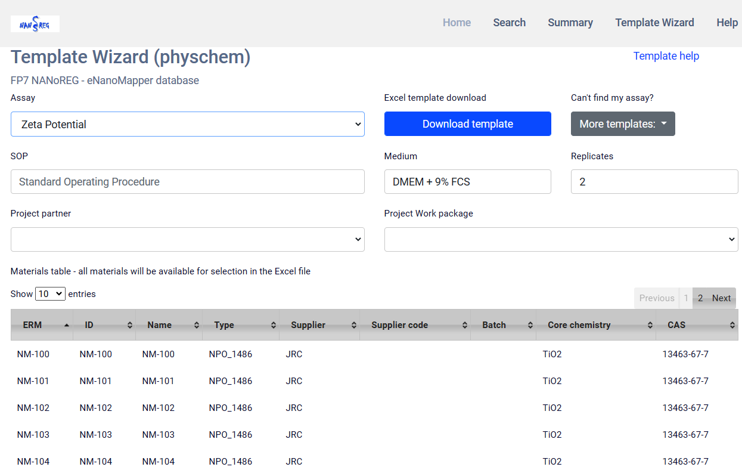742x470 pixels.
Task: Sort table by ERM column
Action: pos(42,325)
